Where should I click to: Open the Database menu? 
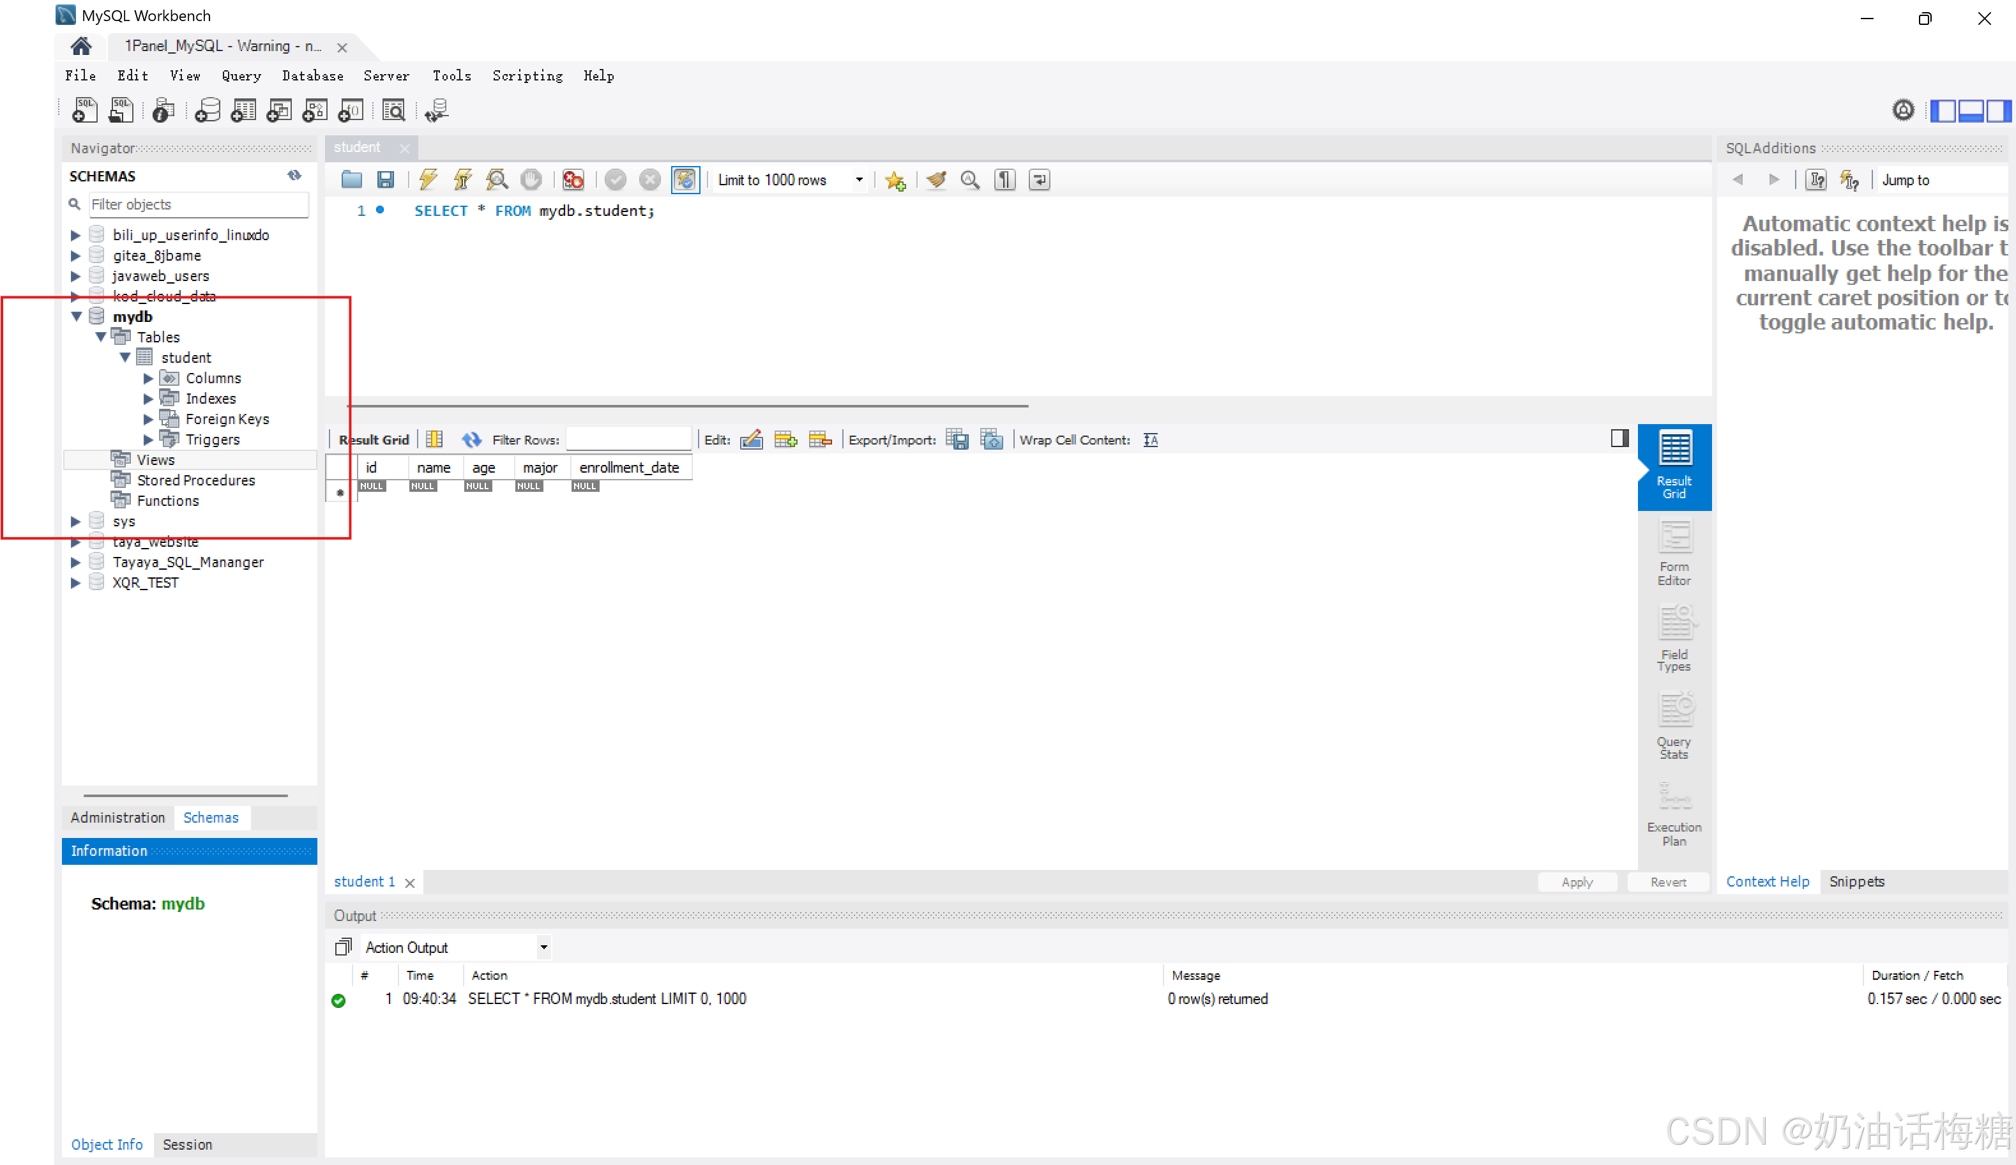(x=312, y=76)
